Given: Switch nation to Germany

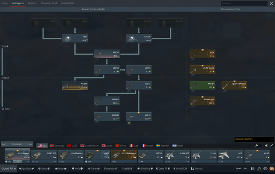Looking at the screenshot, I should (x=58, y=146).
